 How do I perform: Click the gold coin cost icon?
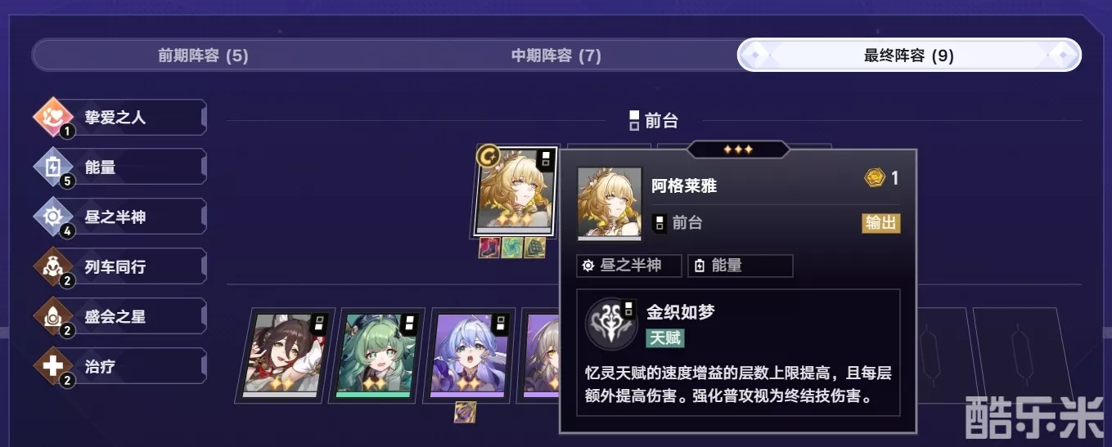(x=875, y=178)
